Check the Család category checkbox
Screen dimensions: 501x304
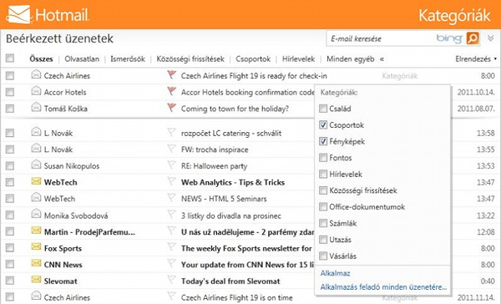323,109
